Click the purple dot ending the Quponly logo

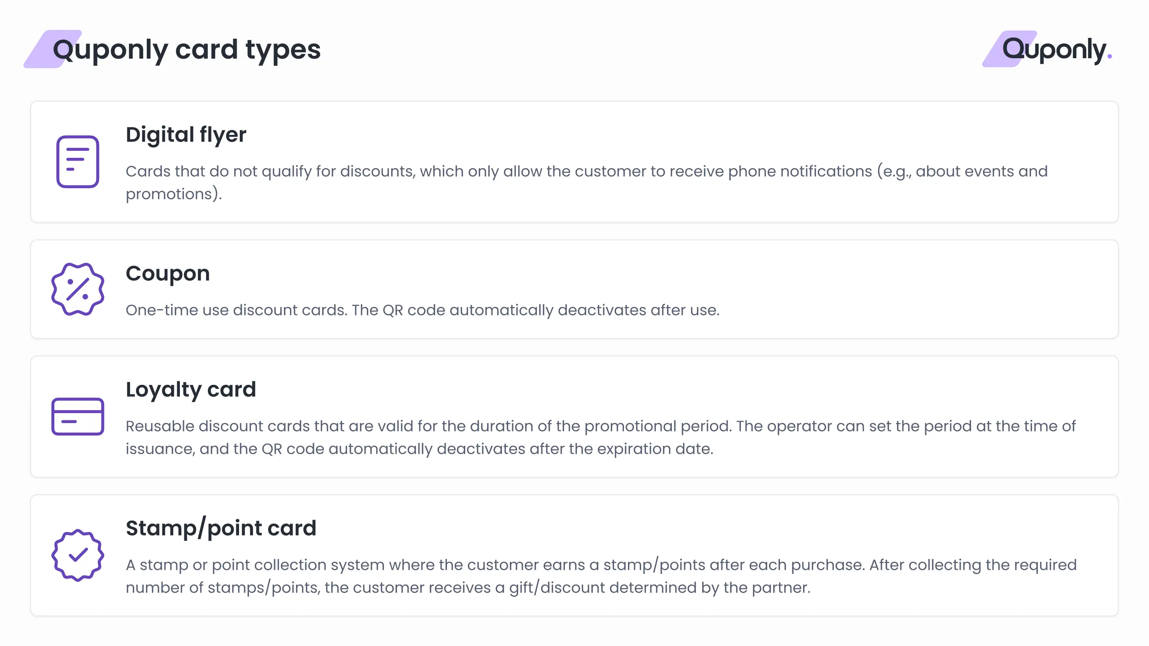(x=1109, y=57)
